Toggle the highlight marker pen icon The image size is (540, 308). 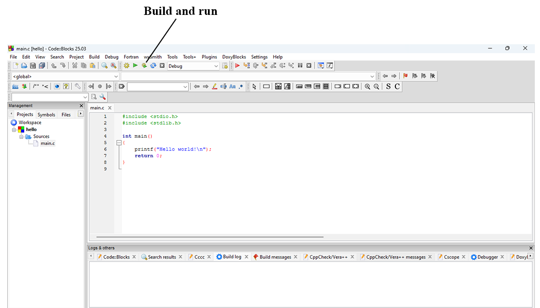215,86
